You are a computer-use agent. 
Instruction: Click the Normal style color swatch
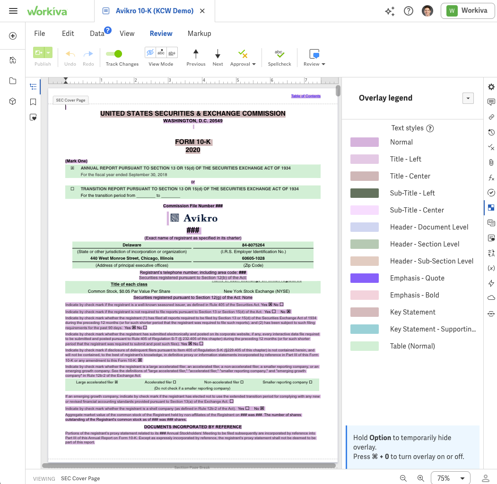[x=365, y=142]
